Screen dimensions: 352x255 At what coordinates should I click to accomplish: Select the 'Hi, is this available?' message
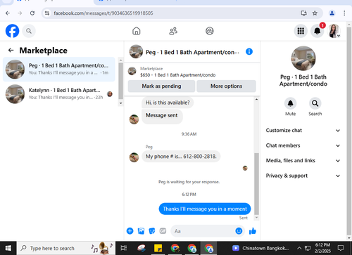(x=168, y=103)
